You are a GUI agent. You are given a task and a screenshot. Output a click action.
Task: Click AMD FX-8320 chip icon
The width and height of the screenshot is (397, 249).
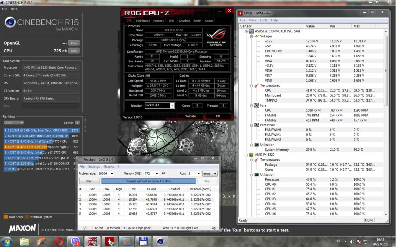[251, 155]
